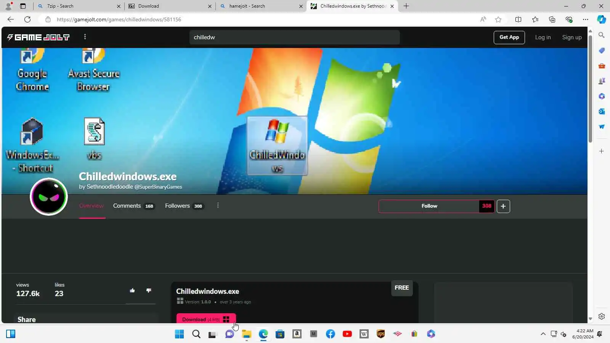Show hidden system tray icons
610x343 pixels.
tap(543, 334)
